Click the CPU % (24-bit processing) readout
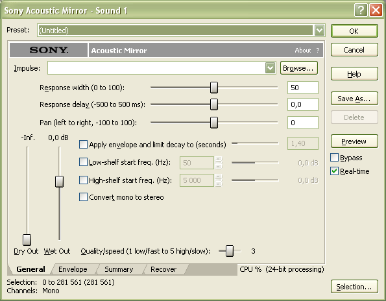Image resolution: width=386 pixels, height=301 pixels. (282, 269)
